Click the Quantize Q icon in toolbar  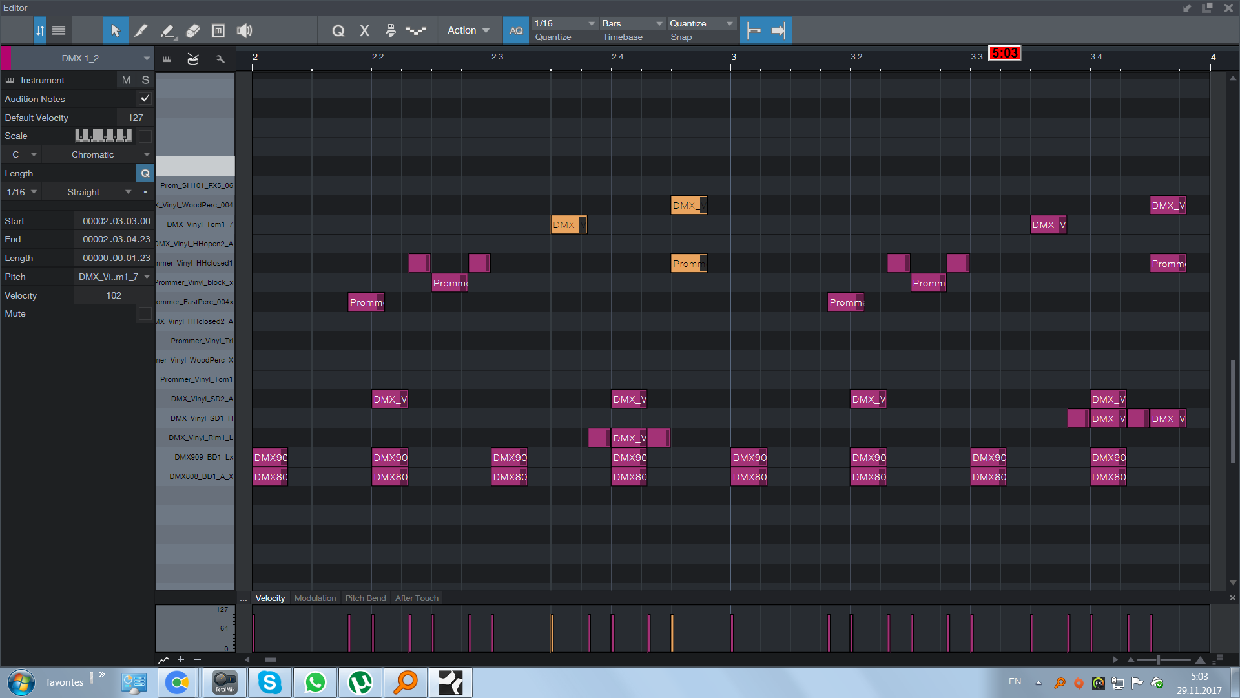pos(338,30)
